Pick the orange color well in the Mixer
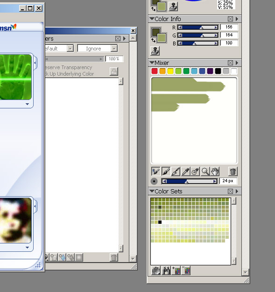This screenshot has width=275, height=292. click(x=162, y=71)
